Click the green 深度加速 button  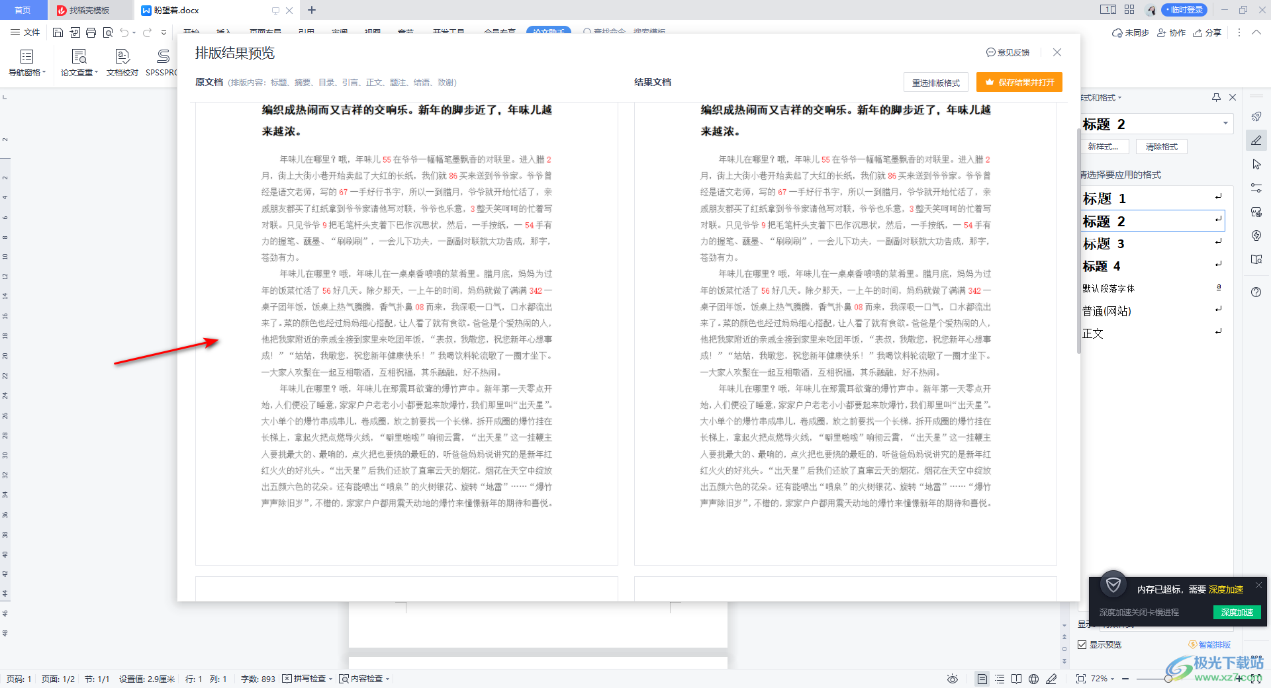[1237, 612]
